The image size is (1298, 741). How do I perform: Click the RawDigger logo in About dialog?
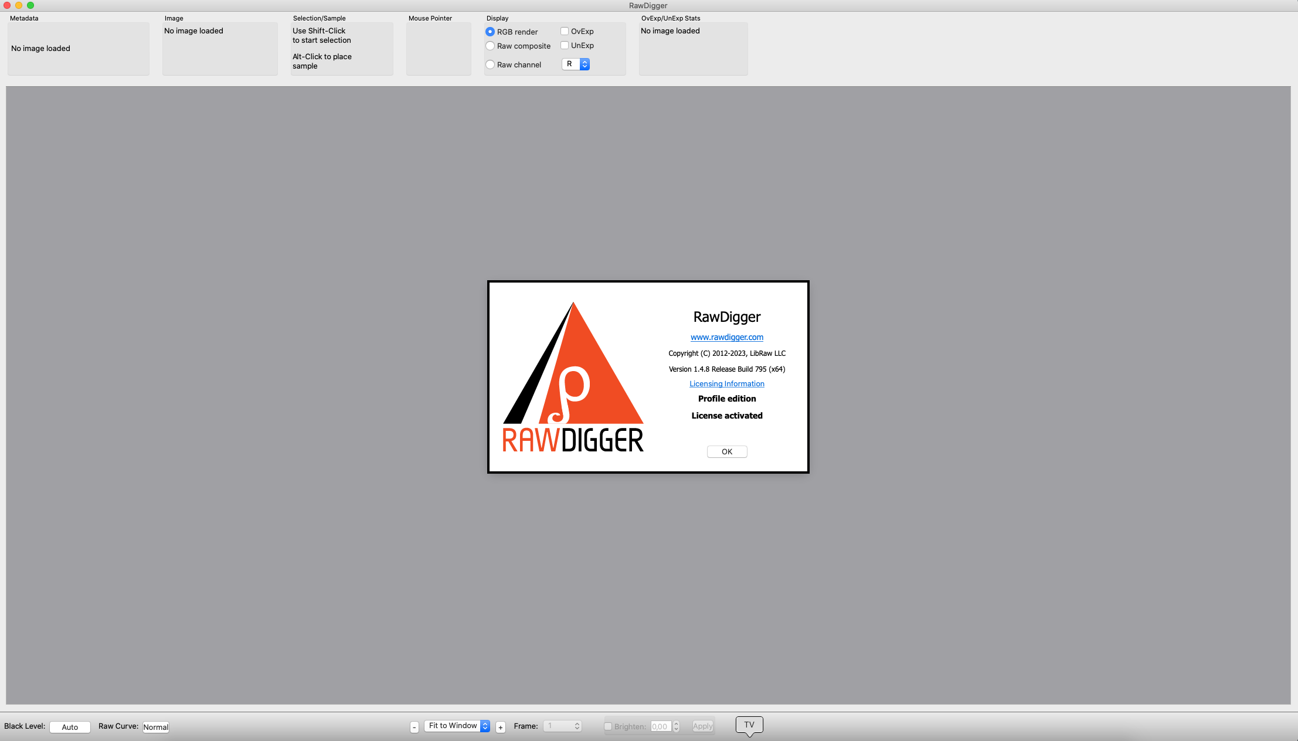[x=573, y=377]
